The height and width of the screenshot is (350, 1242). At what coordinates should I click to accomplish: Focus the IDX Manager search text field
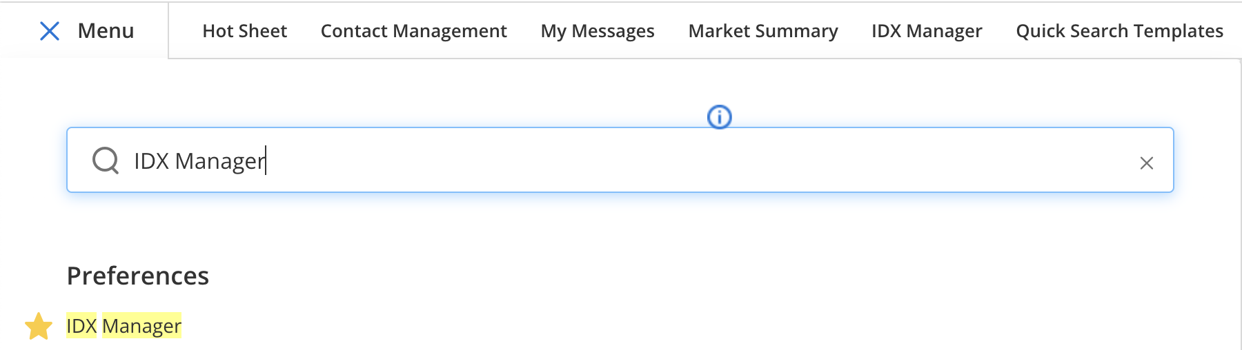[x=620, y=160]
